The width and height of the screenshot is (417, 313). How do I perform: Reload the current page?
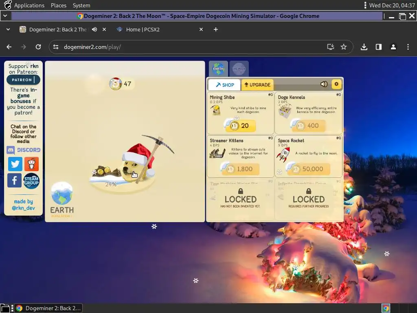click(x=38, y=47)
